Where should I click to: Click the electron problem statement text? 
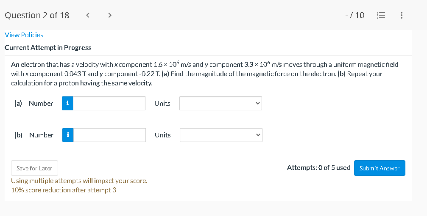(204, 74)
